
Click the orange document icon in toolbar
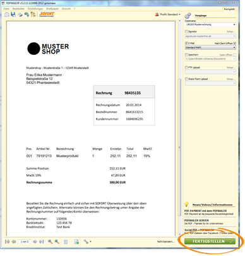pyautogui.click(x=33, y=15)
